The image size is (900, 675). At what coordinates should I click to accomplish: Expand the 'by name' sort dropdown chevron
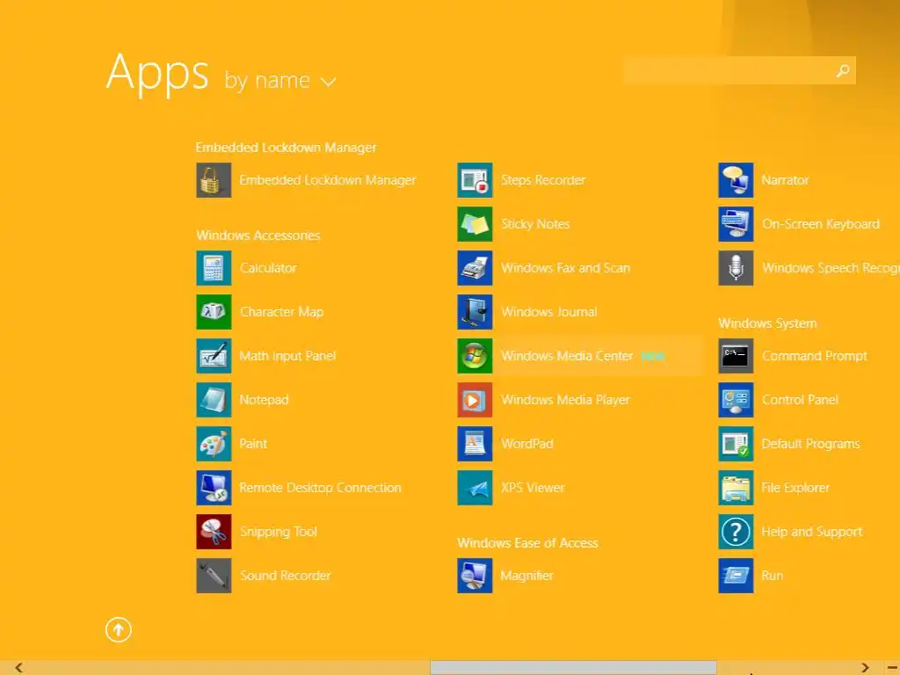(x=329, y=82)
